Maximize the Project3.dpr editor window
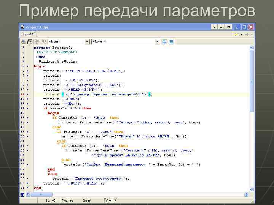 tap(244, 27)
